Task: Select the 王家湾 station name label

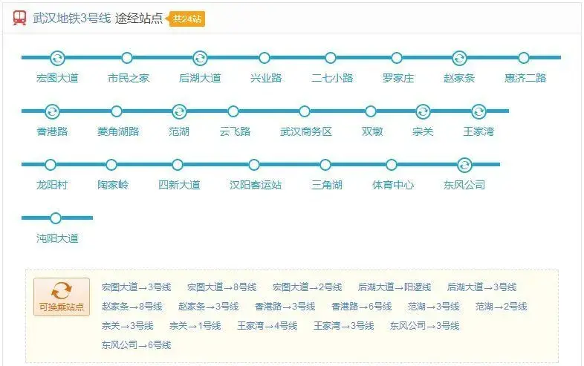Action: tap(478, 131)
